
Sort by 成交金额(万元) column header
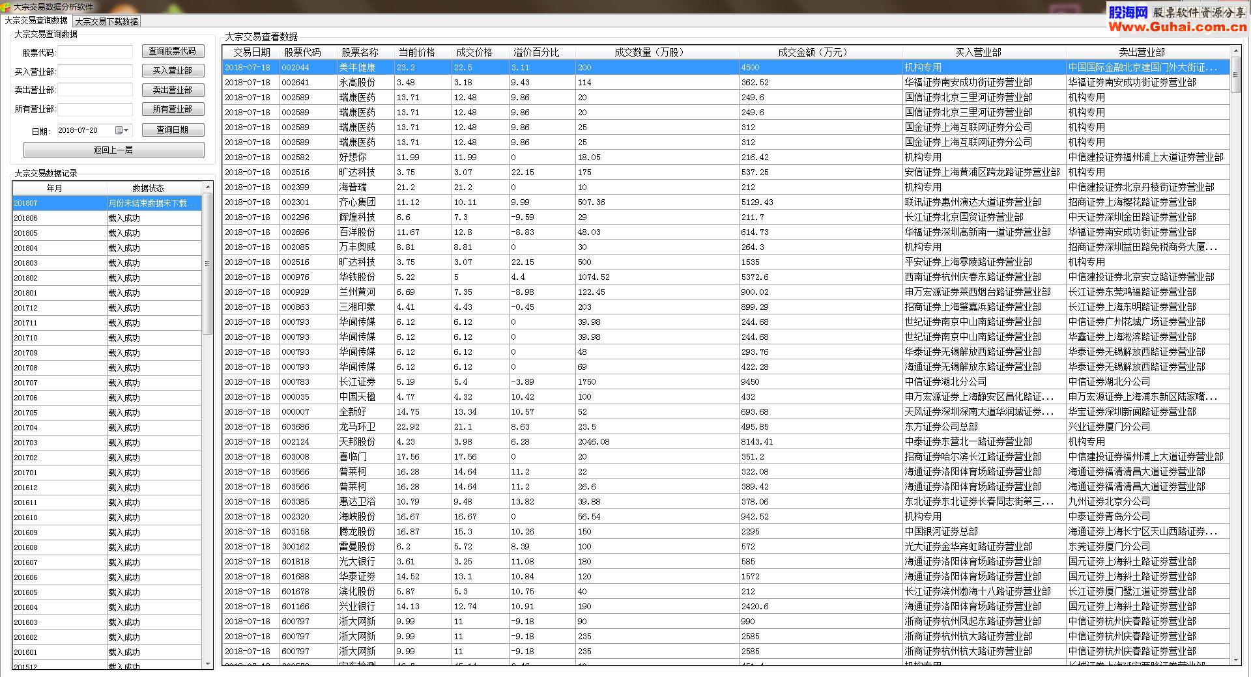821,52
